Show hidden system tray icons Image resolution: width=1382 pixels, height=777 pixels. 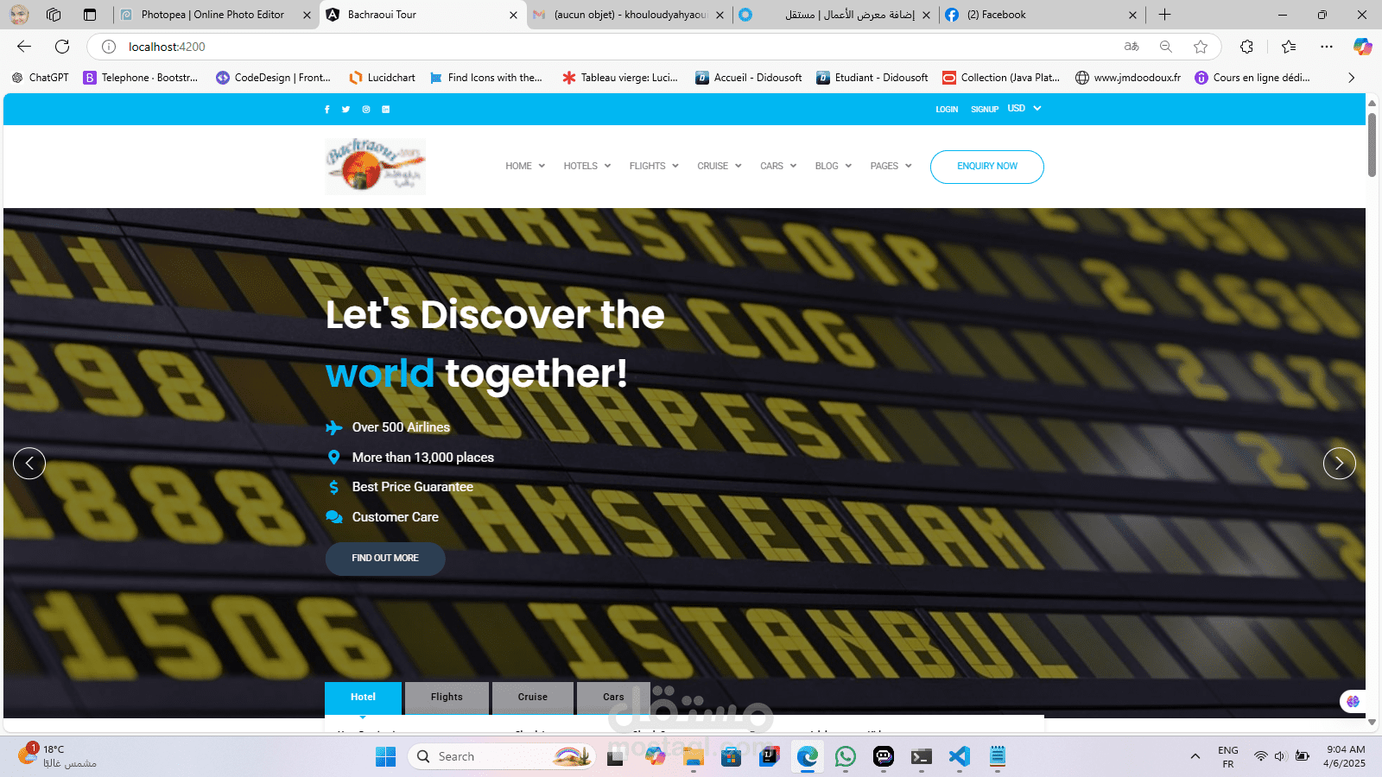pos(1195,757)
